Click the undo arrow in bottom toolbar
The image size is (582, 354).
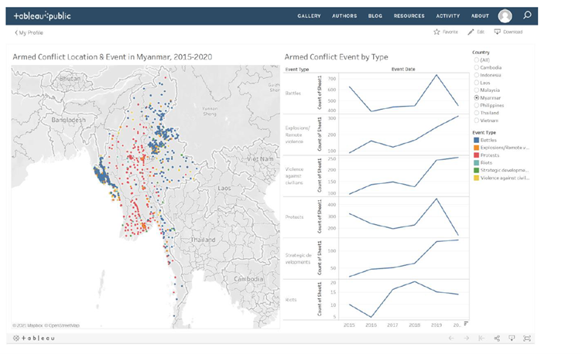pos(452,339)
